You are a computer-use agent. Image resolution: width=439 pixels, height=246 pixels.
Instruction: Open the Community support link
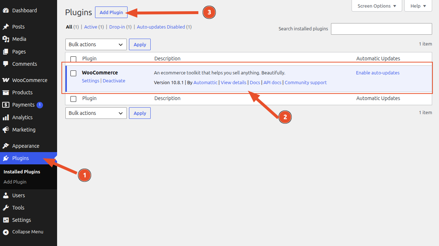(306, 82)
